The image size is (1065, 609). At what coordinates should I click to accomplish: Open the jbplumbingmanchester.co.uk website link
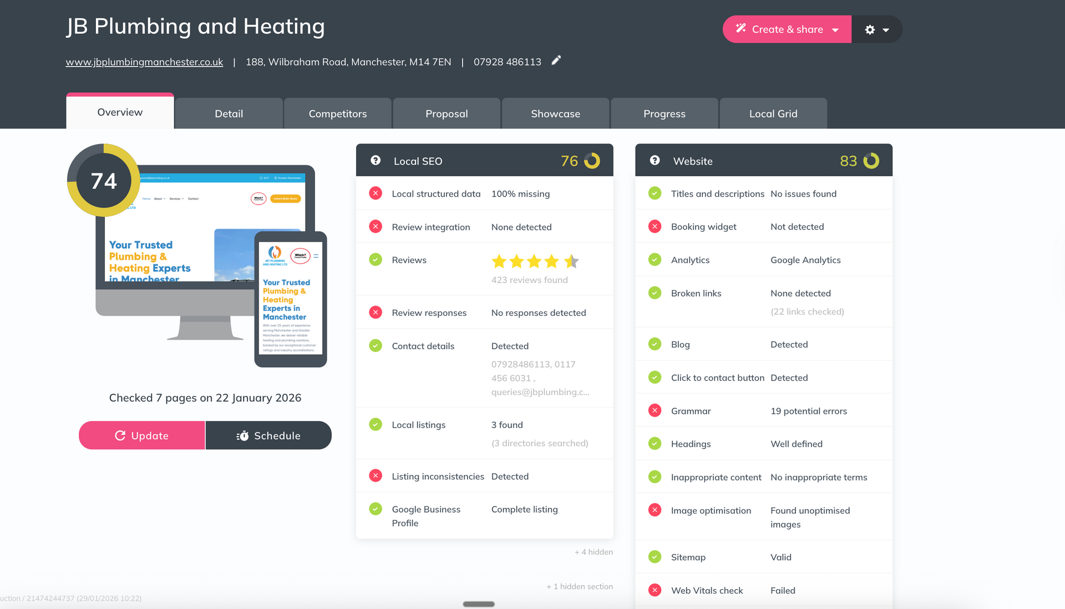144,62
